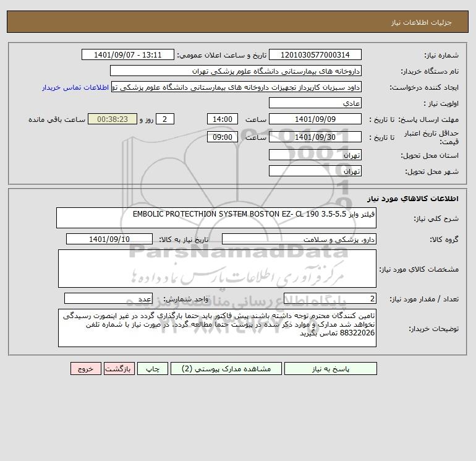This screenshot has height=461, width=476.
Task: Click the validity time field 09:00
Action: pos(223,137)
